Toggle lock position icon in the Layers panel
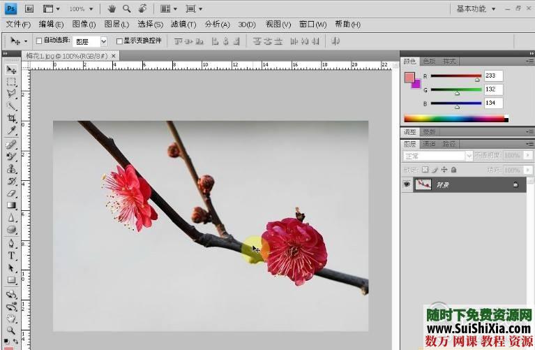The width and height of the screenshot is (535, 350). click(x=444, y=170)
